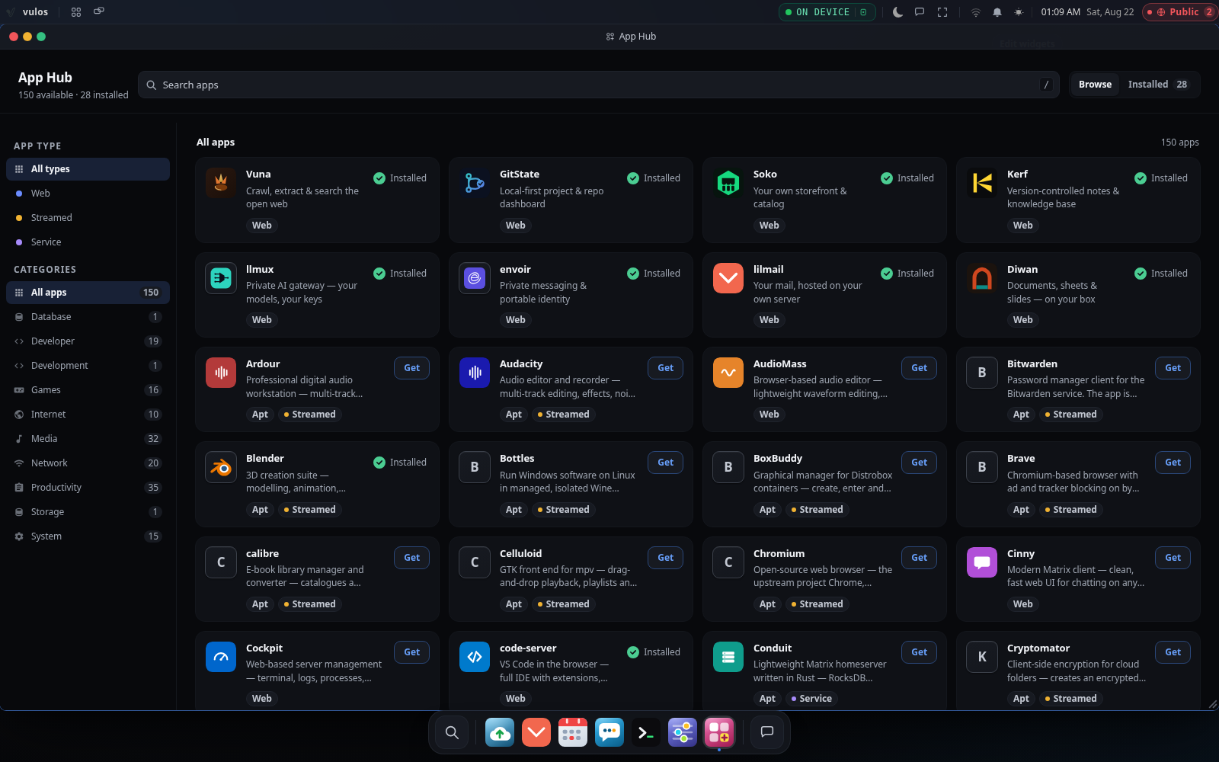Image resolution: width=1219 pixels, height=762 pixels.
Task: Open the Blender app icon
Action: (221, 467)
